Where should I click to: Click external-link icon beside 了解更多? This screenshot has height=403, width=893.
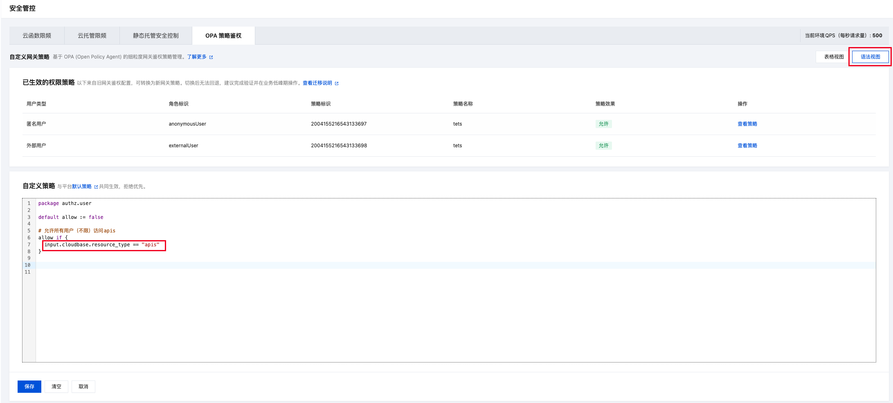[x=211, y=57]
